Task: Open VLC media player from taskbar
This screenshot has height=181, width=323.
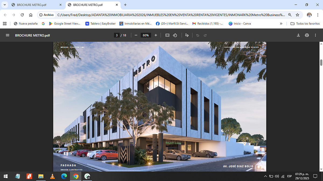Action: 52,176
